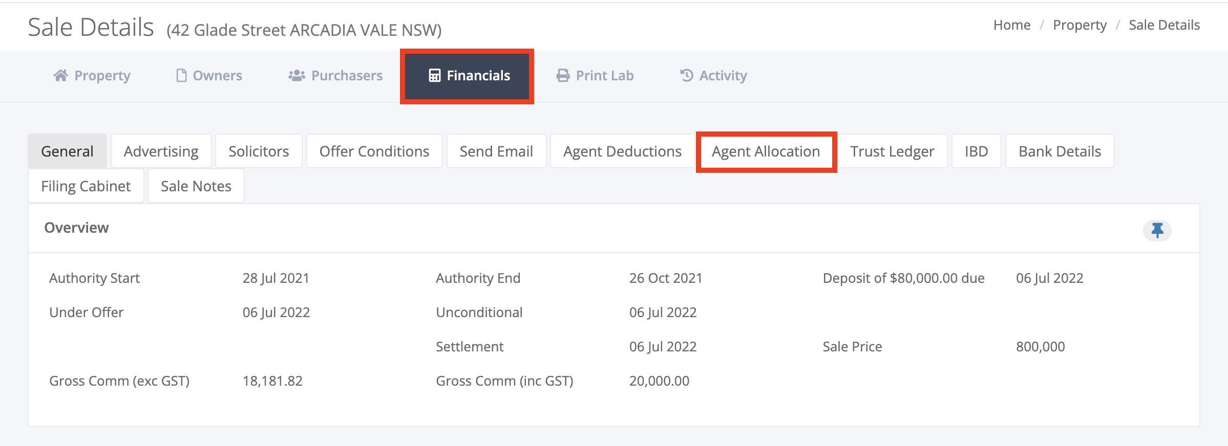View the Trust Ledger tab

point(892,151)
